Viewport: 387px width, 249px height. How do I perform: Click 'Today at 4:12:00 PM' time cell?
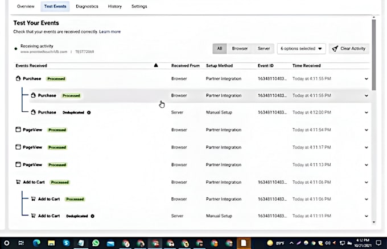click(312, 112)
